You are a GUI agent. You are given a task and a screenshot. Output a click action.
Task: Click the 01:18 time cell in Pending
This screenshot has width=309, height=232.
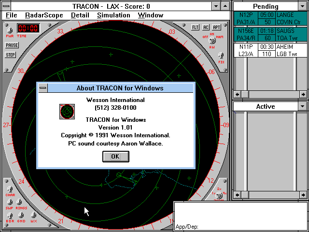click(x=267, y=31)
